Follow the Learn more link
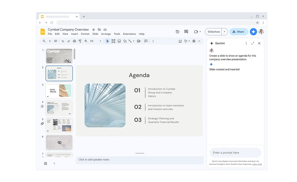The width and height of the screenshot is (297, 182). tap(257, 164)
